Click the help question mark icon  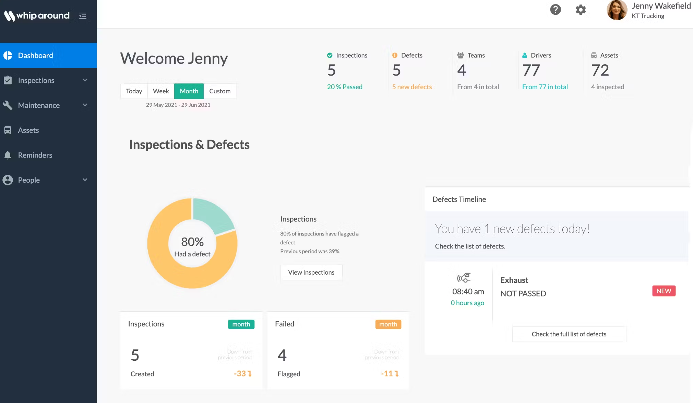(555, 10)
